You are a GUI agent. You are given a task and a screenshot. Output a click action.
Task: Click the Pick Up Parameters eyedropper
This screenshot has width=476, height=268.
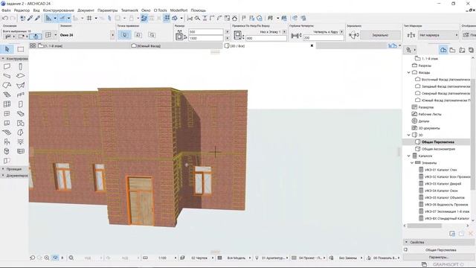coord(30,18)
